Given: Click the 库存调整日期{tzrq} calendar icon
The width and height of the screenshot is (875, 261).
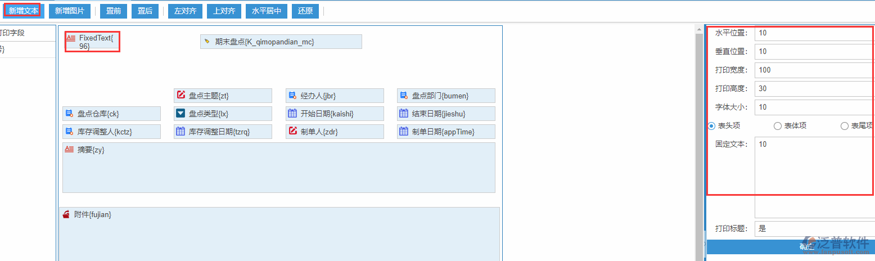Looking at the screenshot, I should pyautogui.click(x=181, y=131).
